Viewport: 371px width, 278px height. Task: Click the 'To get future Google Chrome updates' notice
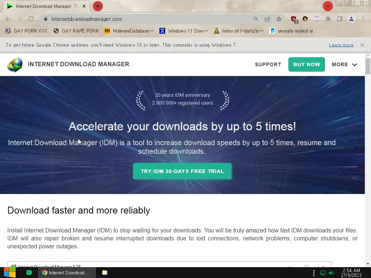pyautogui.click(x=121, y=45)
